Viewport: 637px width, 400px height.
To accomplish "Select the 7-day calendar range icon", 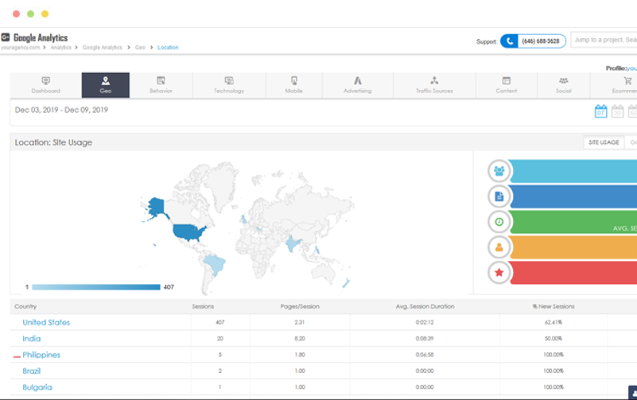I will 601,111.
